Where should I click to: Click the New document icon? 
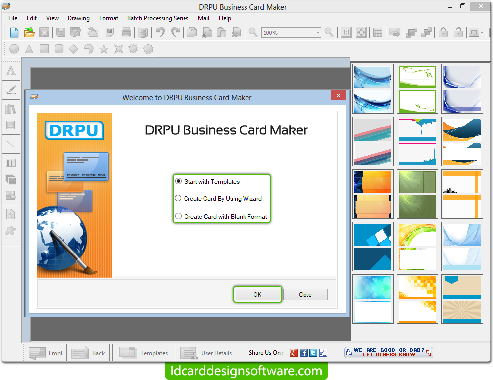click(14, 33)
